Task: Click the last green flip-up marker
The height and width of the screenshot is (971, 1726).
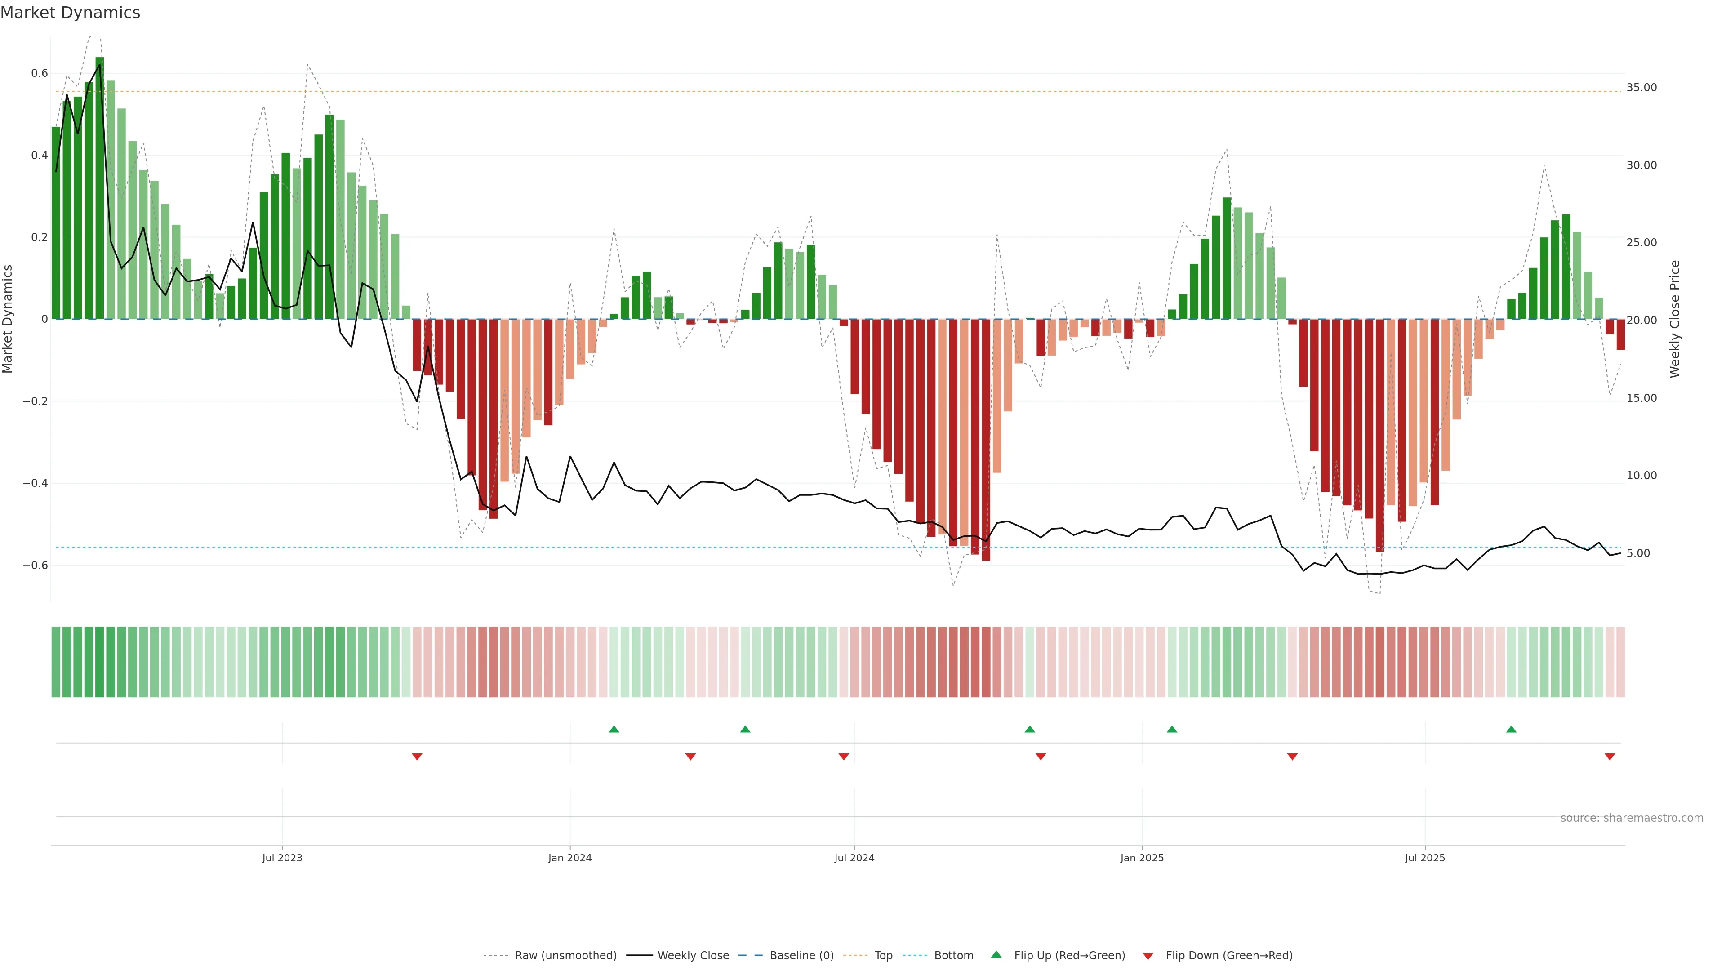Action: [x=1511, y=729]
